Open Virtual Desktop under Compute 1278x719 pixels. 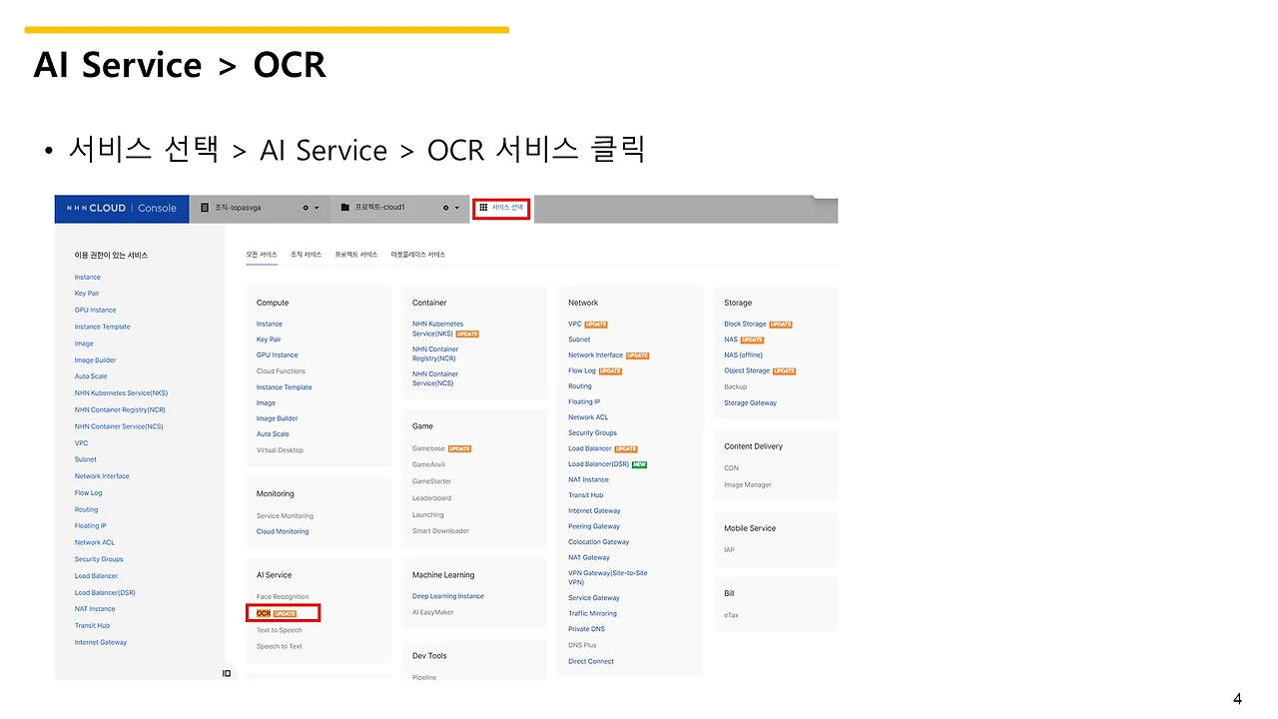tap(280, 449)
